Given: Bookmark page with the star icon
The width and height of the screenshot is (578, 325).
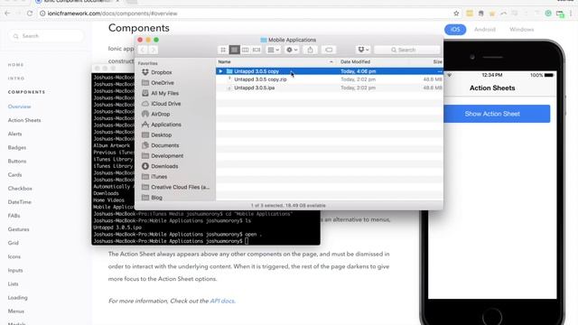Looking at the screenshot, I should [456, 14].
